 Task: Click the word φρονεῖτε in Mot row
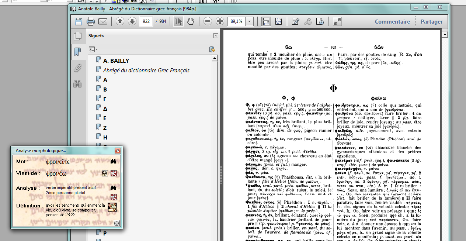pos(58,162)
